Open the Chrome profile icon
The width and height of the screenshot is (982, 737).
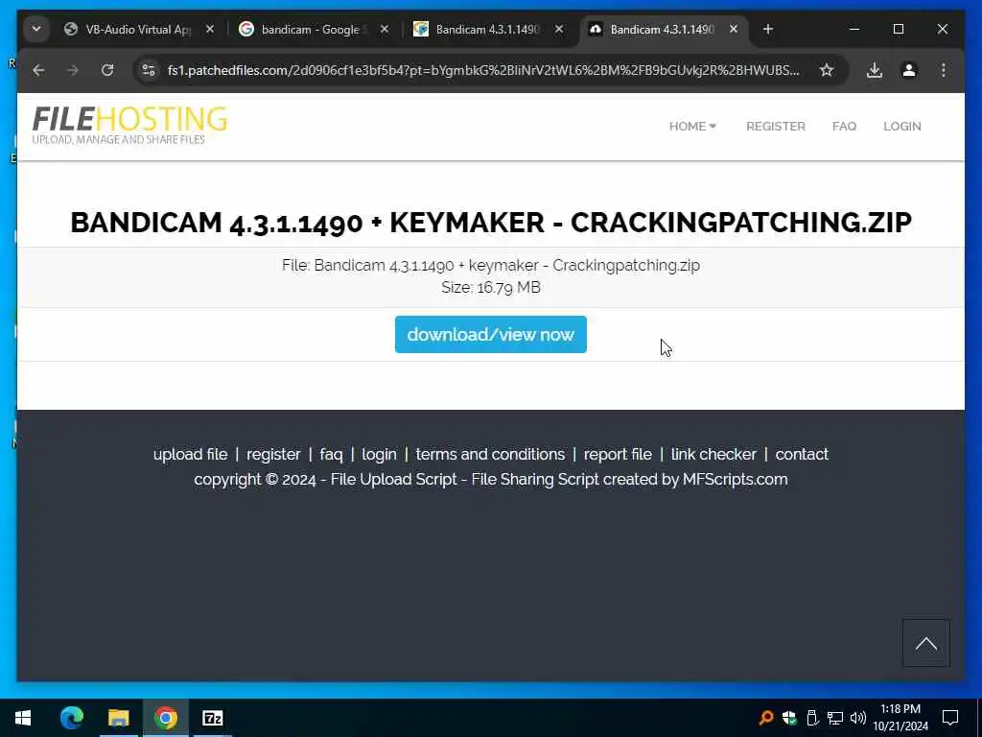(909, 70)
